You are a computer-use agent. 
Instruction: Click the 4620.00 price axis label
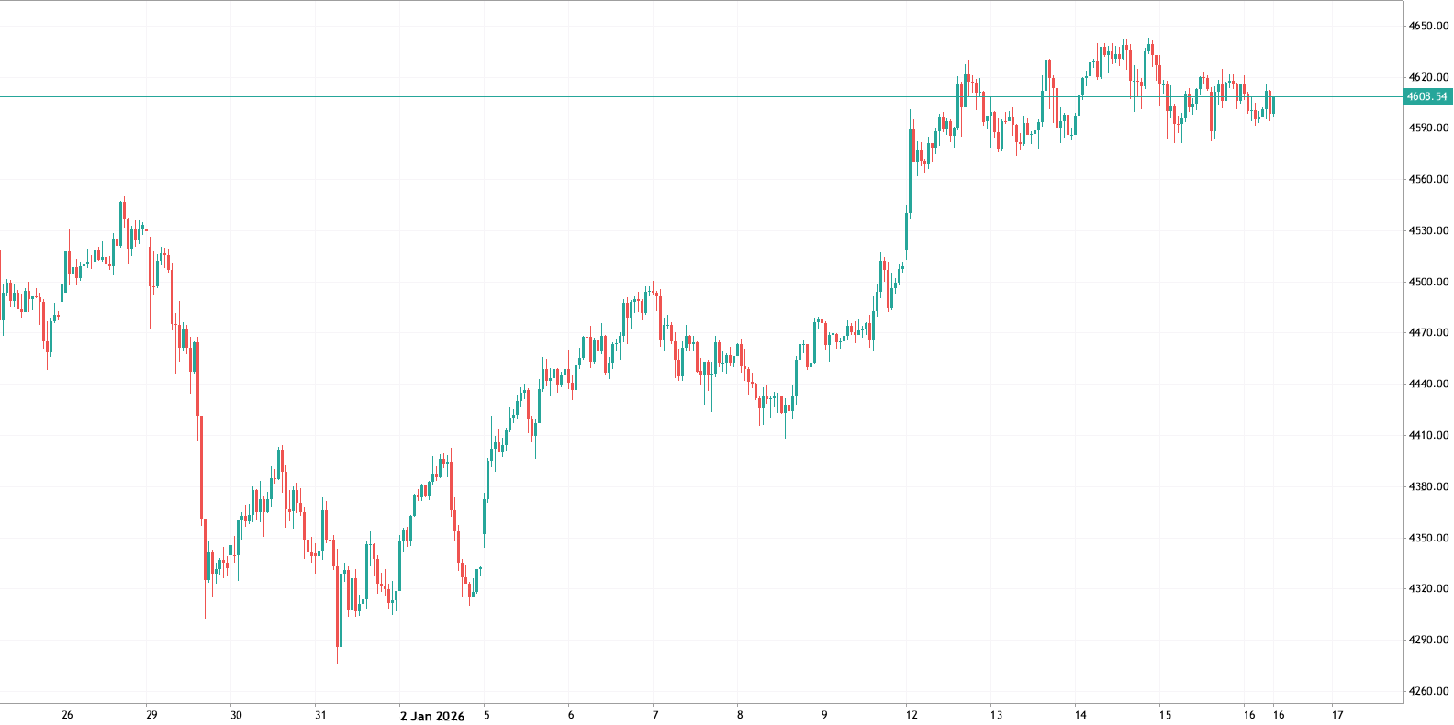click(1427, 77)
